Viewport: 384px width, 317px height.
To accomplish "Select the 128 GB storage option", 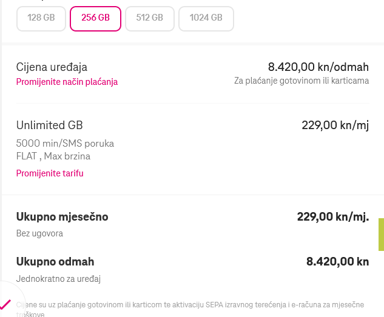I will (x=41, y=18).
